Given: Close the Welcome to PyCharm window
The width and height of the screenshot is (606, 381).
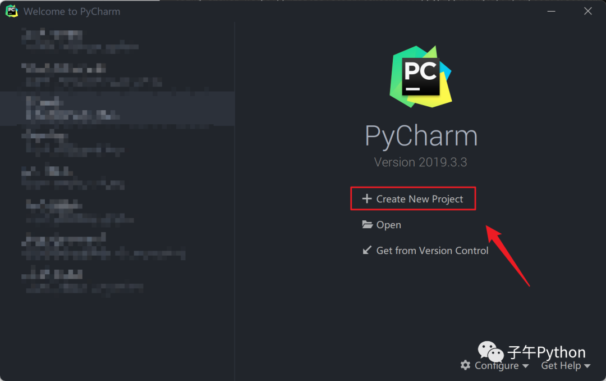Looking at the screenshot, I should 588,11.
